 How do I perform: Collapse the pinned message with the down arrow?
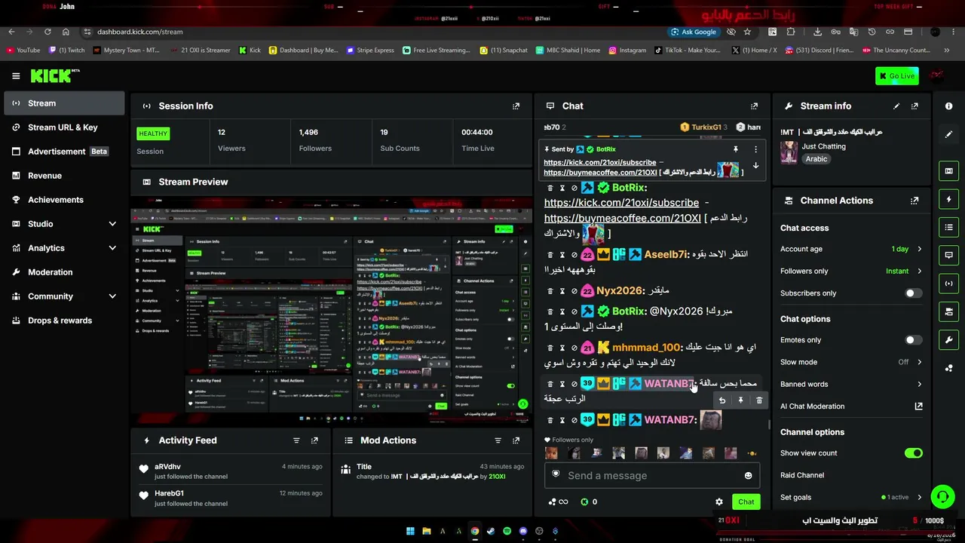coord(755,166)
